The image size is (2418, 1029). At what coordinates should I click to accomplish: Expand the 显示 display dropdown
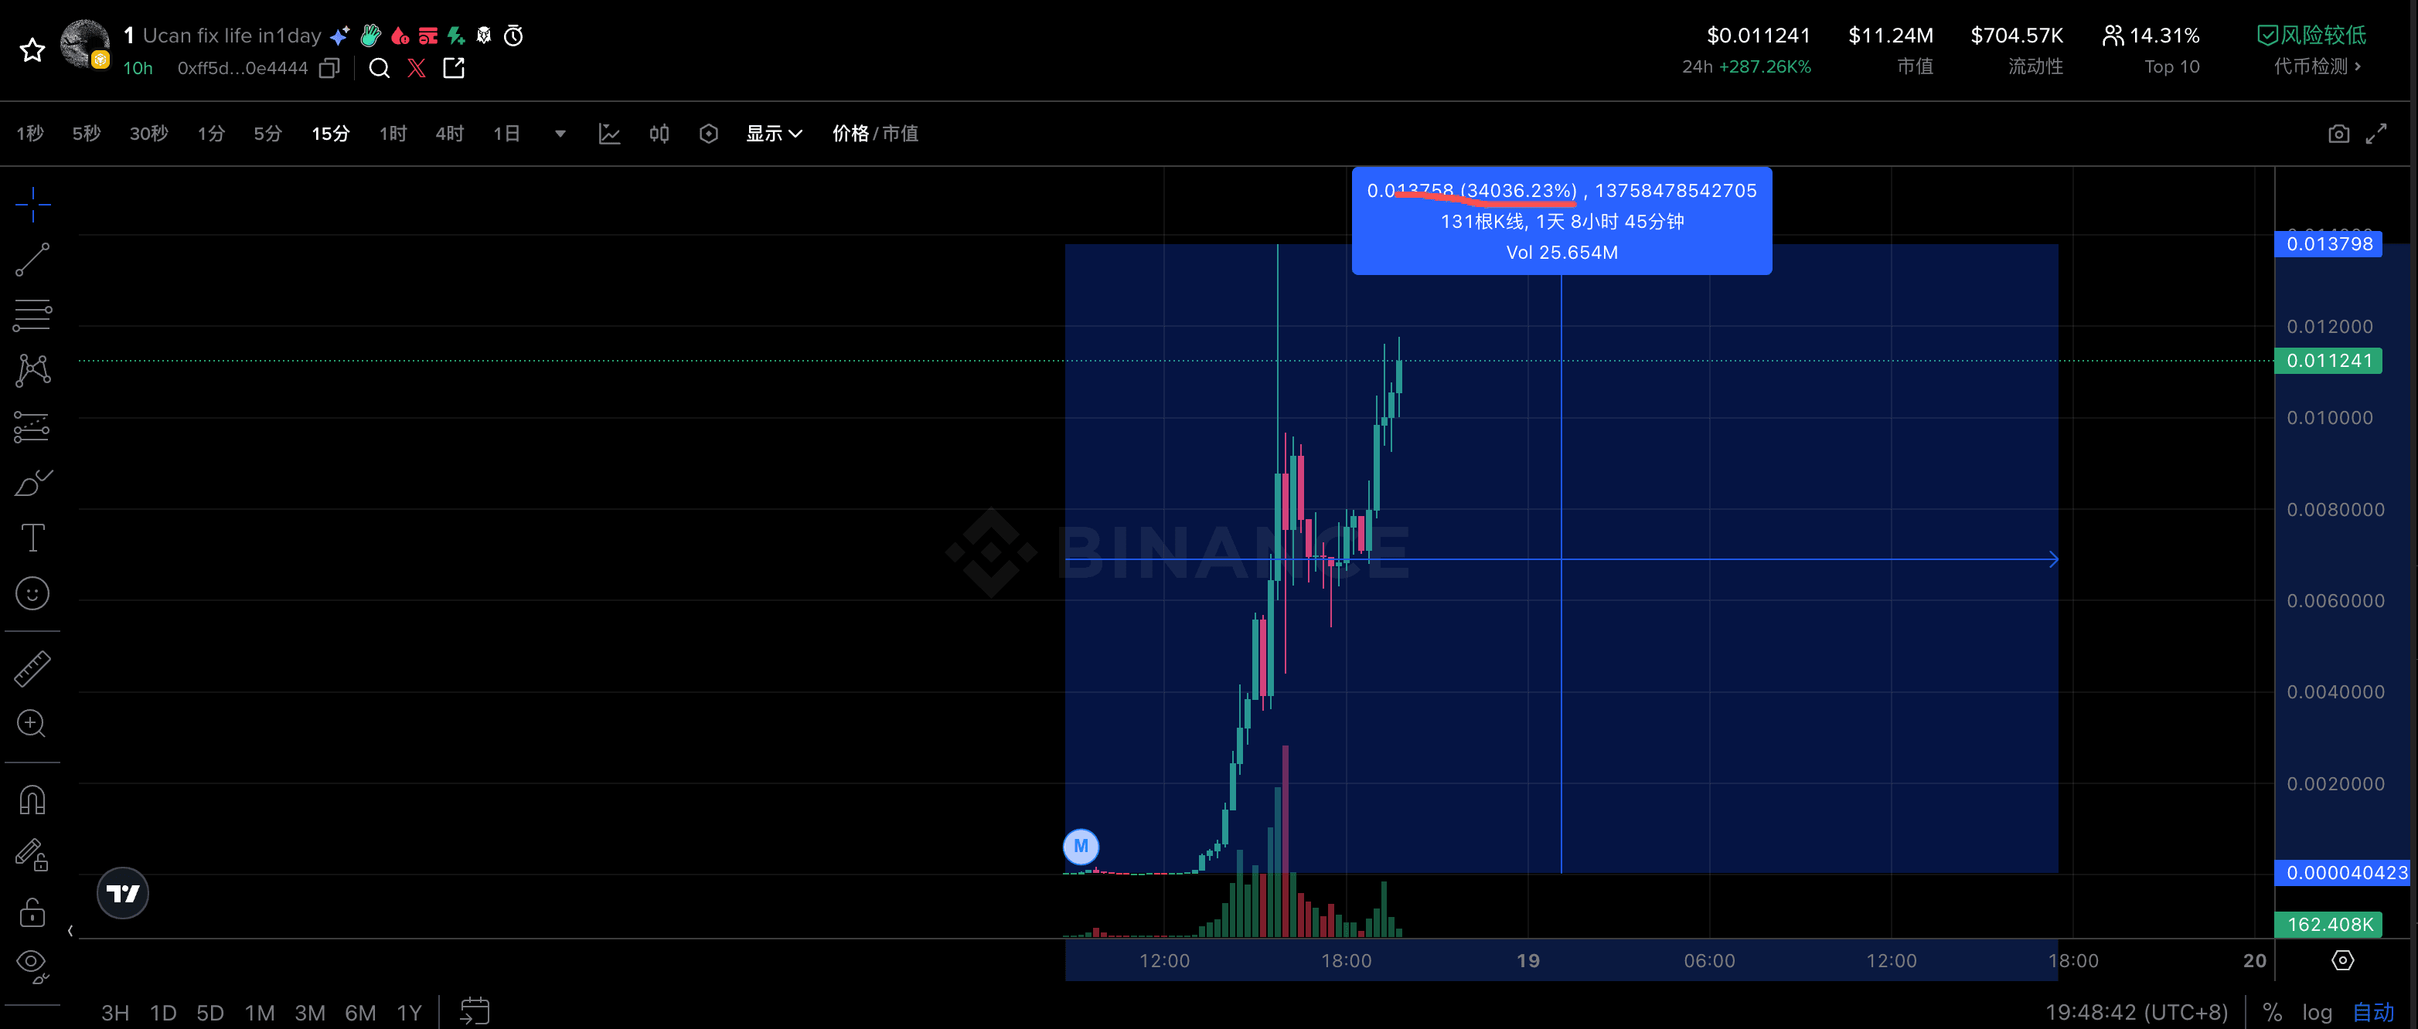[774, 134]
